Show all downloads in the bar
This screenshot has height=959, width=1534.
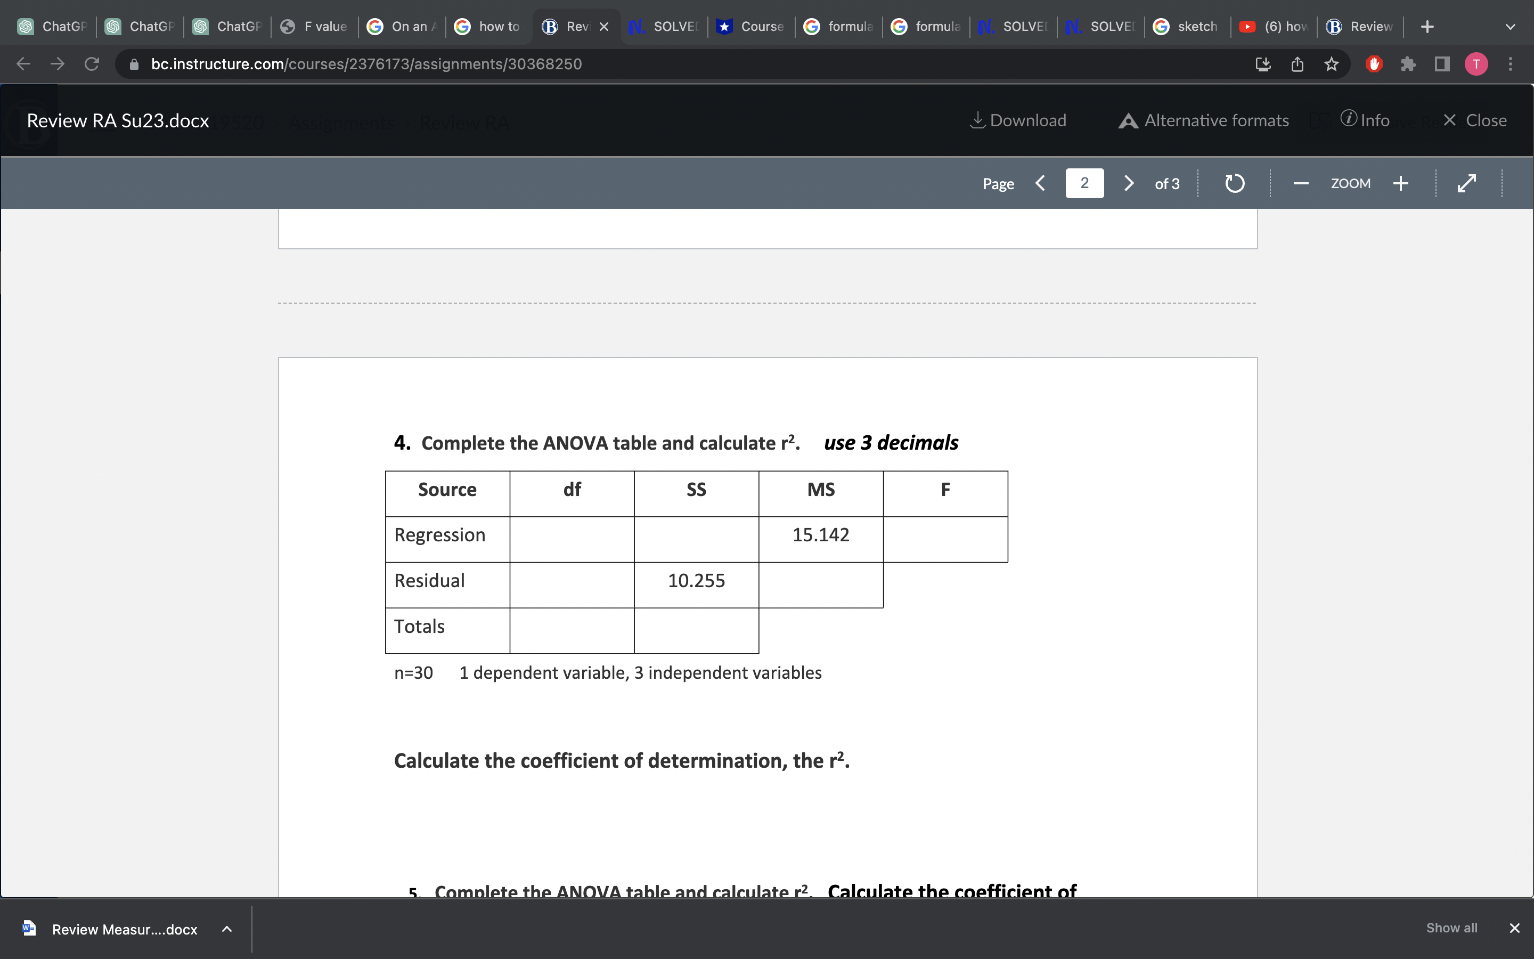click(1451, 928)
